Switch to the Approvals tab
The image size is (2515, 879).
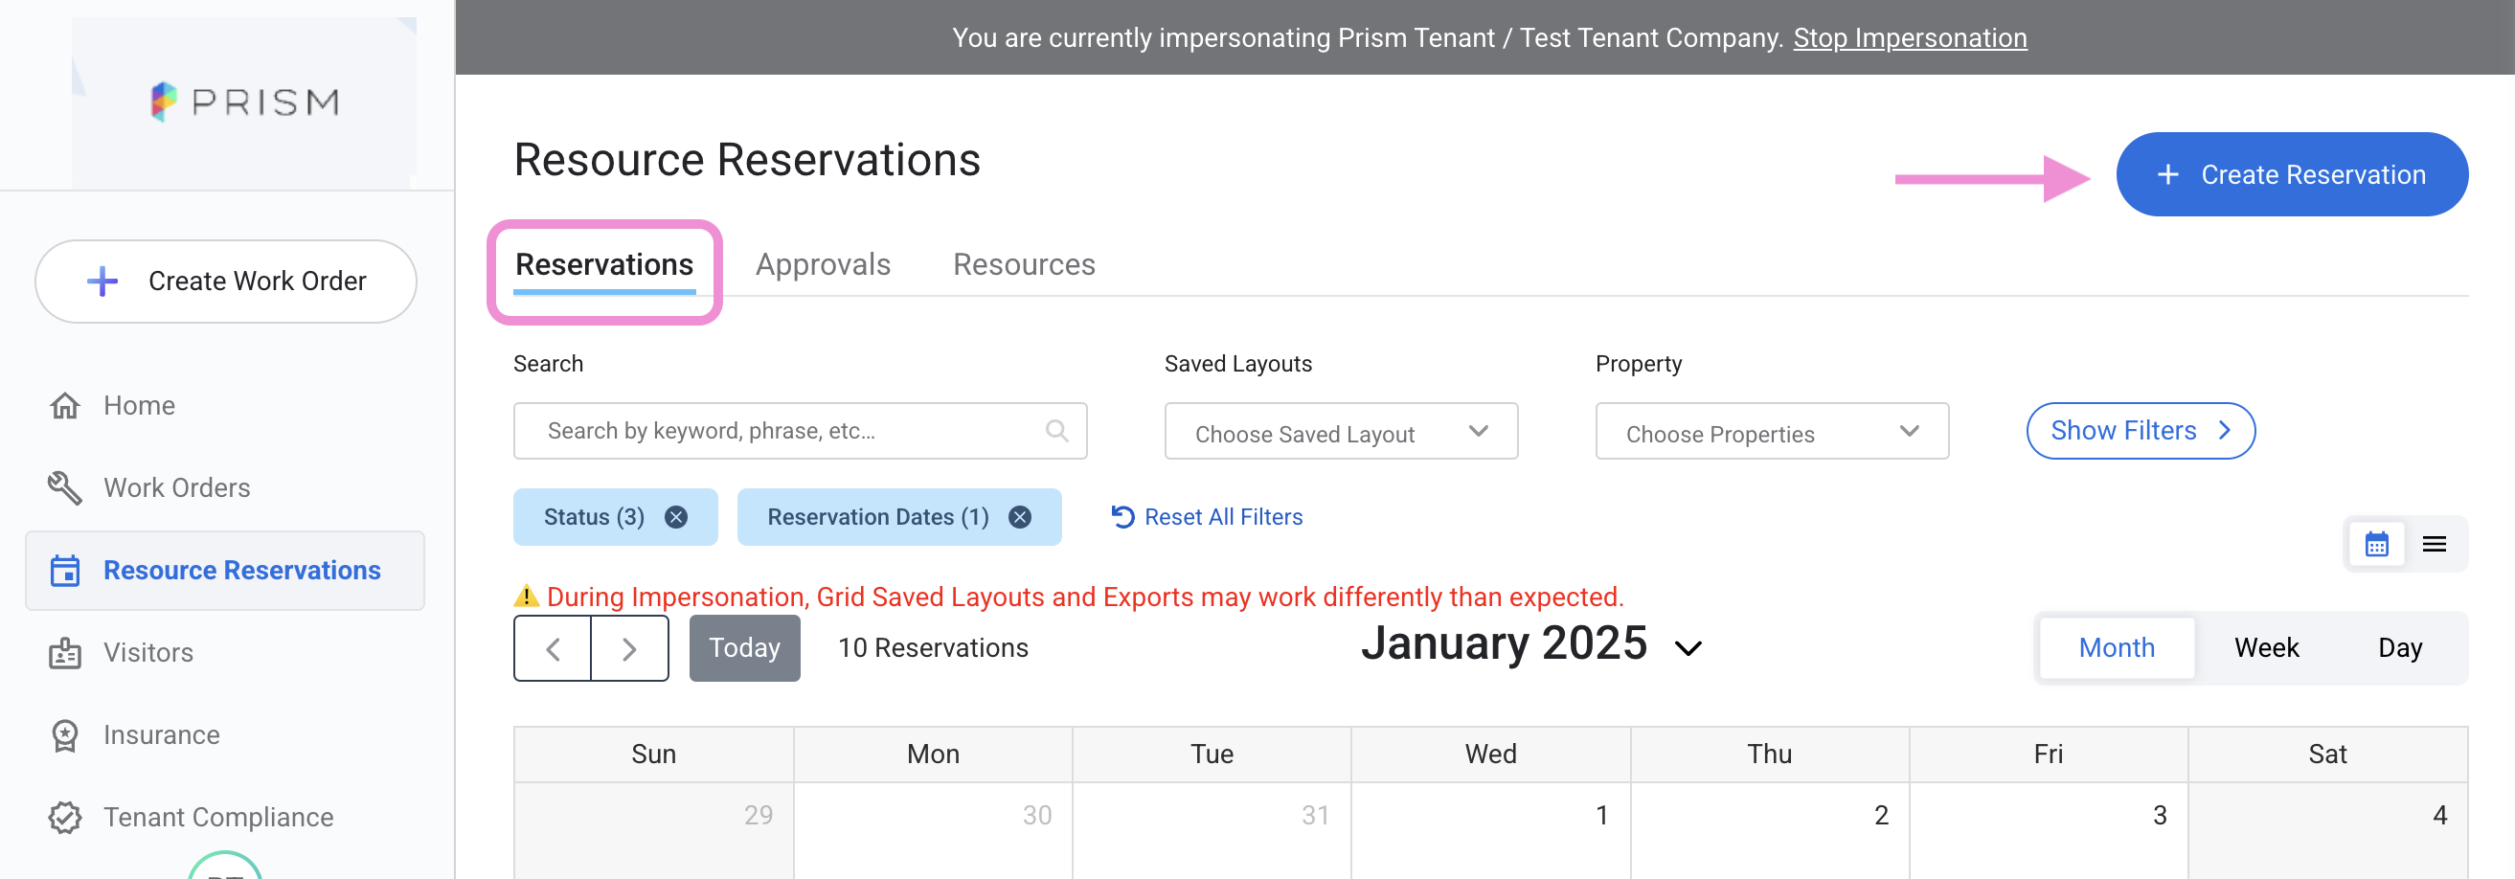click(x=823, y=264)
